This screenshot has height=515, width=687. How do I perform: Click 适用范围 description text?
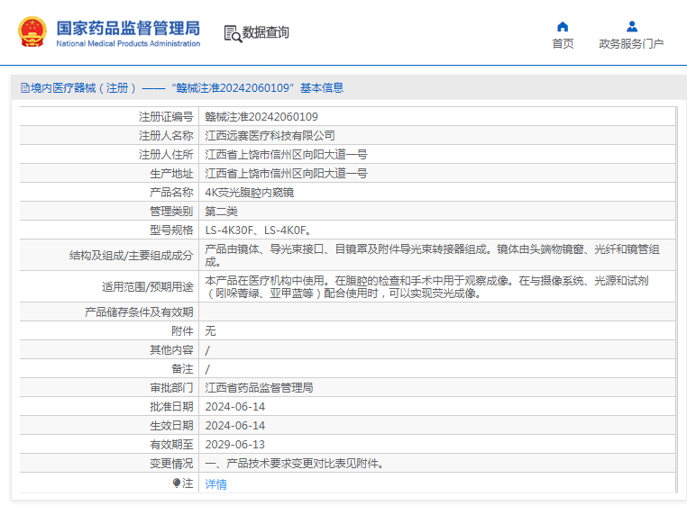pos(426,287)
